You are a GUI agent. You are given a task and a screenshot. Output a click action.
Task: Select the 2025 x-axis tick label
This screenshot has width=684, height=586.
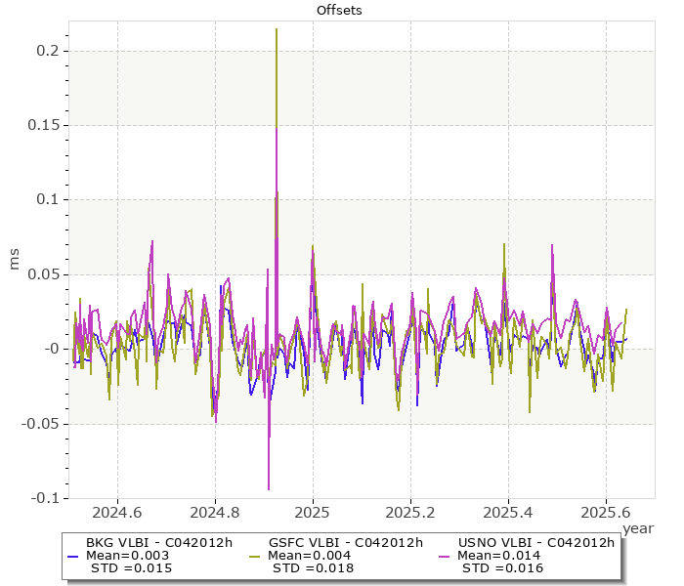point(313,512)
